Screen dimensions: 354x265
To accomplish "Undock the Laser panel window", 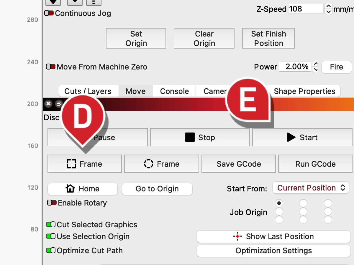I will pyautogui.click(x=59, y=104).
